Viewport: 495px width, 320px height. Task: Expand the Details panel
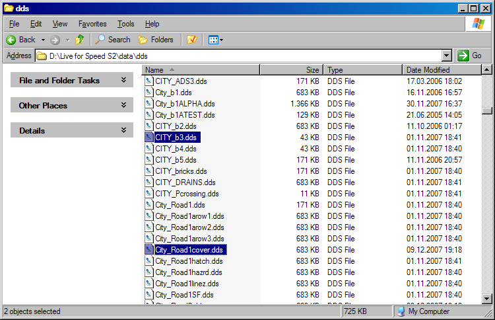coord(124,130)
